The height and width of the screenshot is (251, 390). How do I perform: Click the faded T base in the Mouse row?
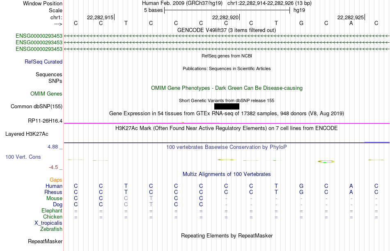151,199
